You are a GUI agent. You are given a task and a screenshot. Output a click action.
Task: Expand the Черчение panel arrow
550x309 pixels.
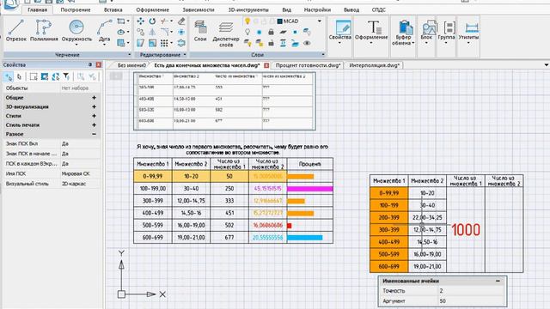pos(130,55)
